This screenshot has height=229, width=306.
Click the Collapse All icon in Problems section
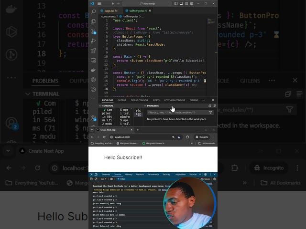click(x=210, y=106)
